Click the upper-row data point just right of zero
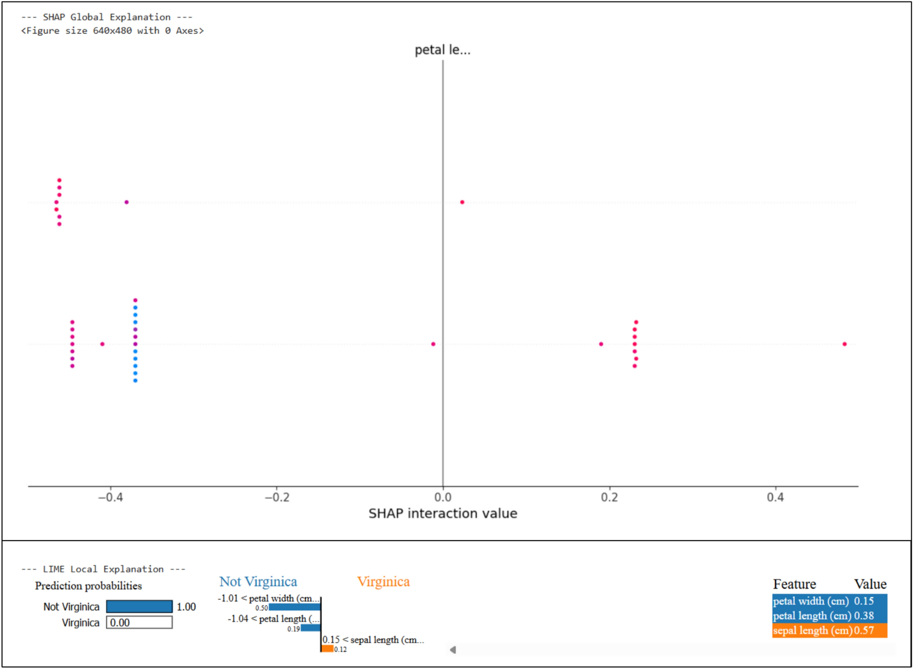Screen dimensions: 913x669 click(x=462, y=202)
